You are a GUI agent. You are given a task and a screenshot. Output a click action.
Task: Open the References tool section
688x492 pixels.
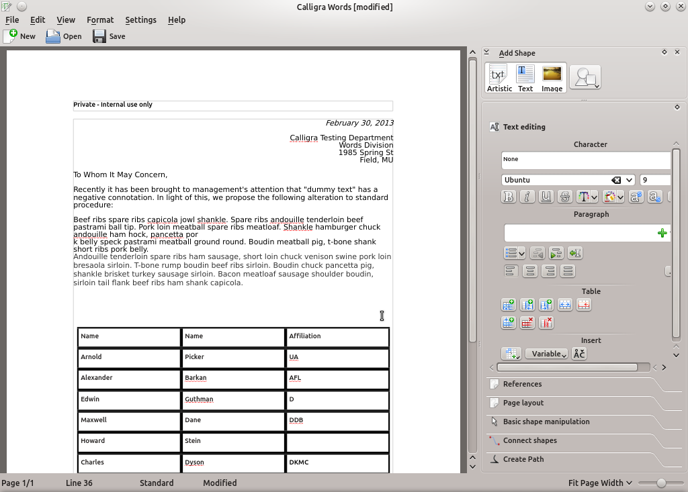click(x=522, y=384)
